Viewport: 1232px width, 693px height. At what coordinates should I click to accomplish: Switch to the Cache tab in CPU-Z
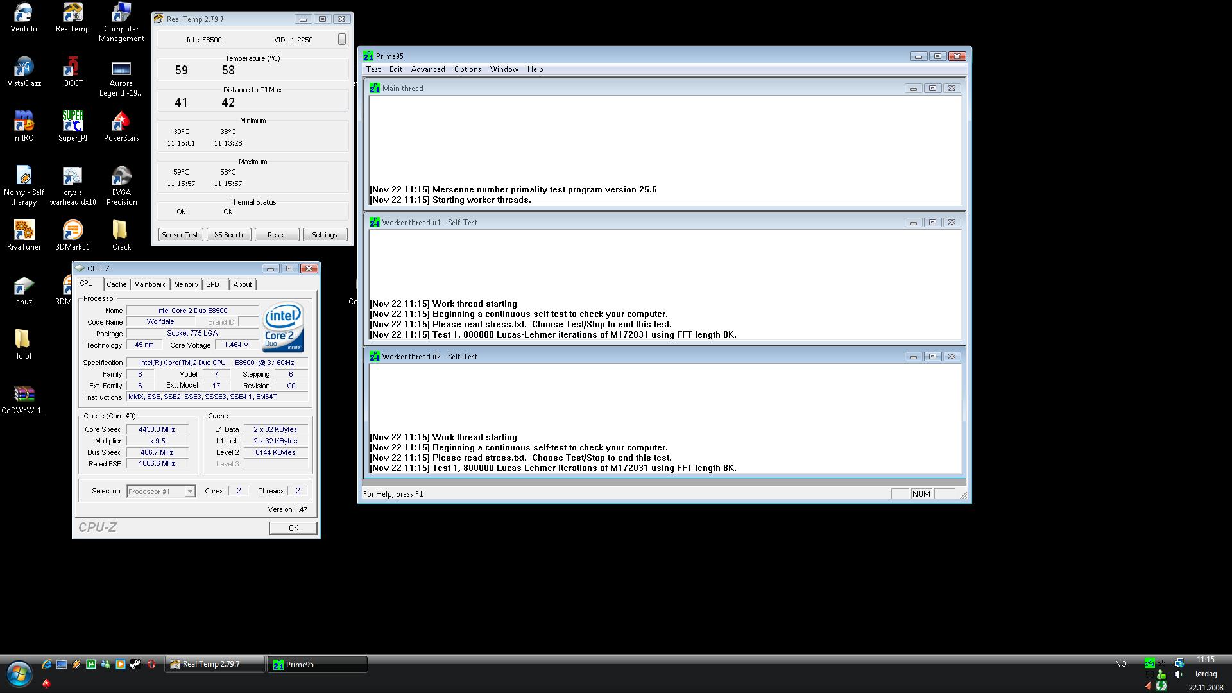[117, 284]
